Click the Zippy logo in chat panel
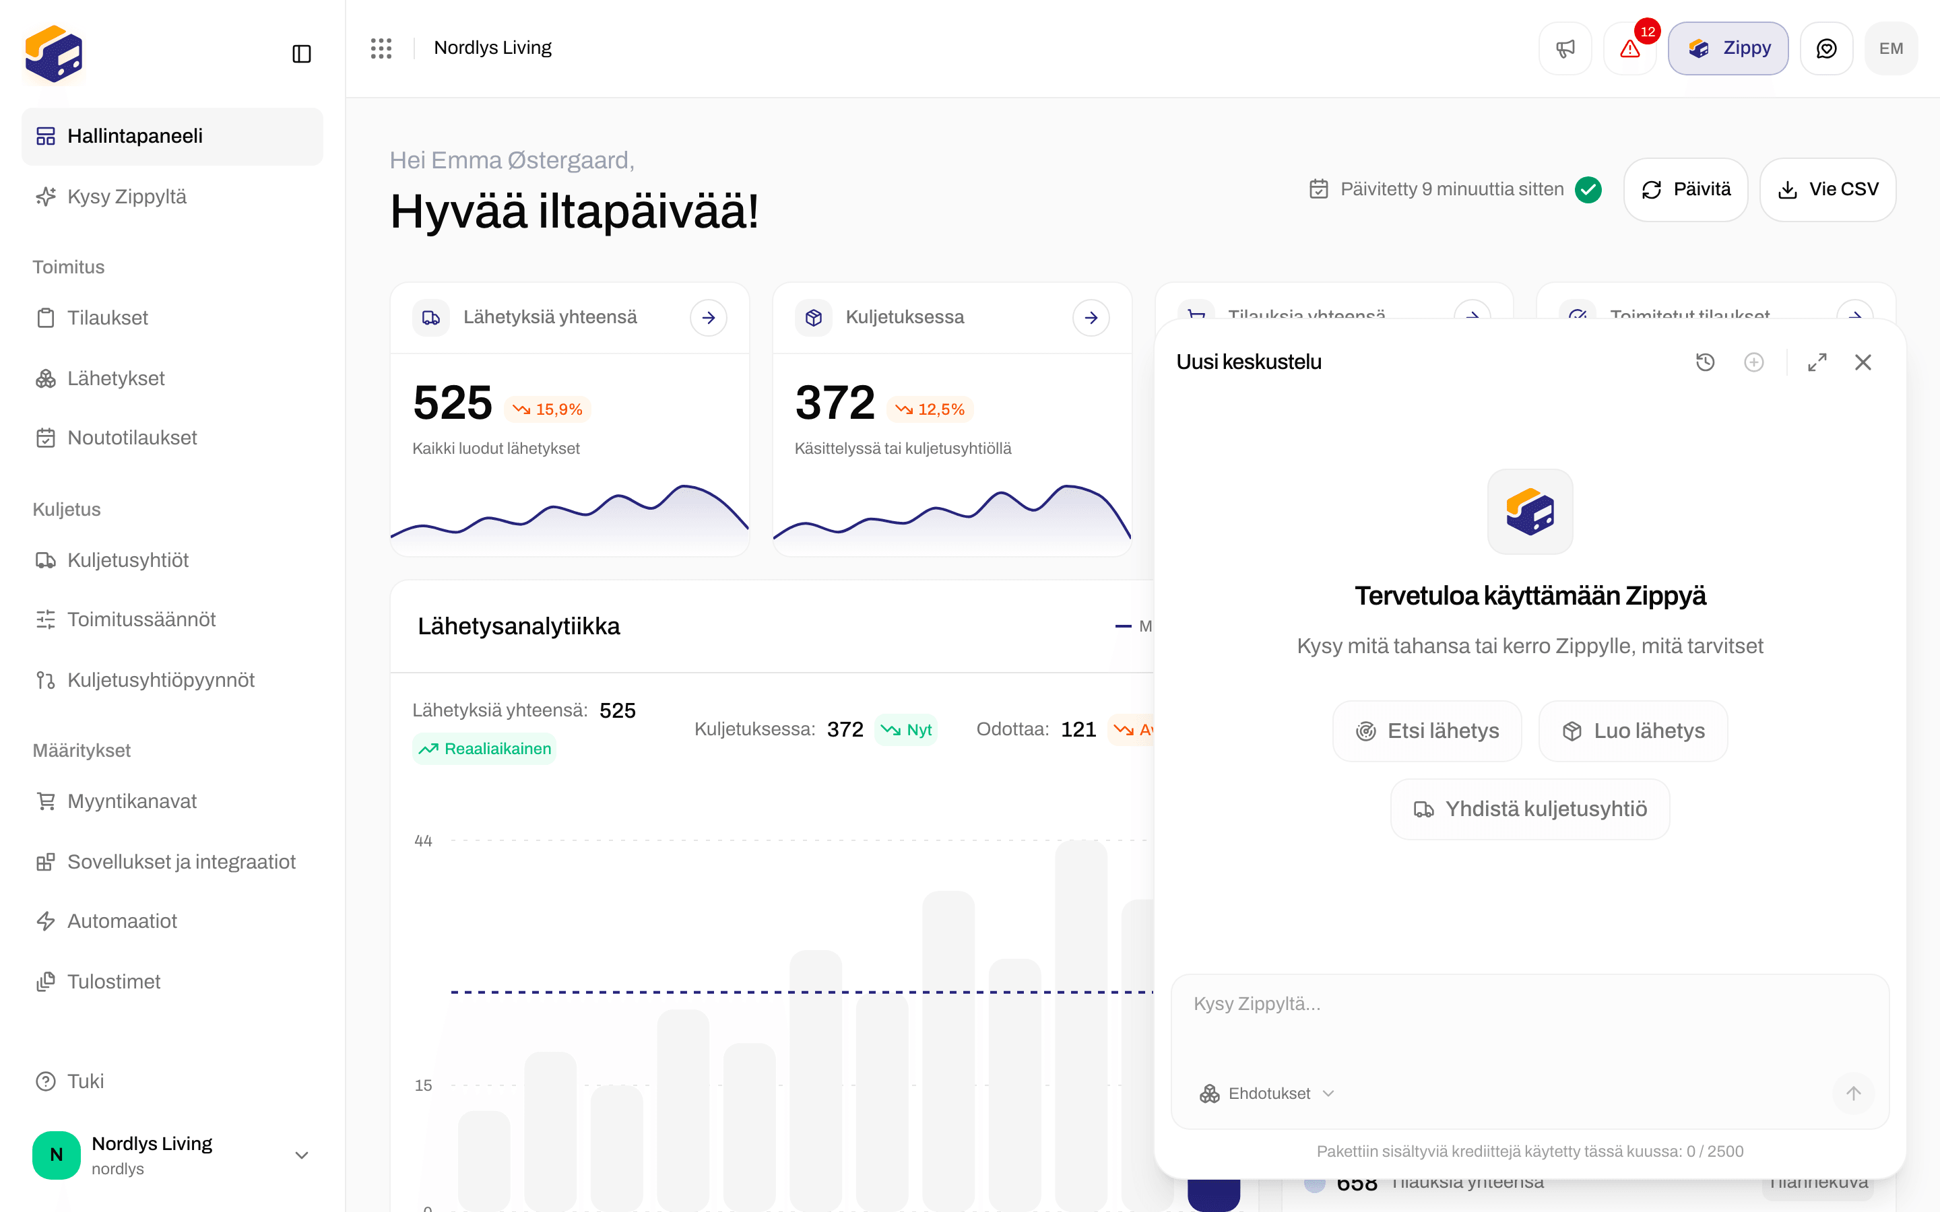Screen dimensions: 1940x1212 1530,512
